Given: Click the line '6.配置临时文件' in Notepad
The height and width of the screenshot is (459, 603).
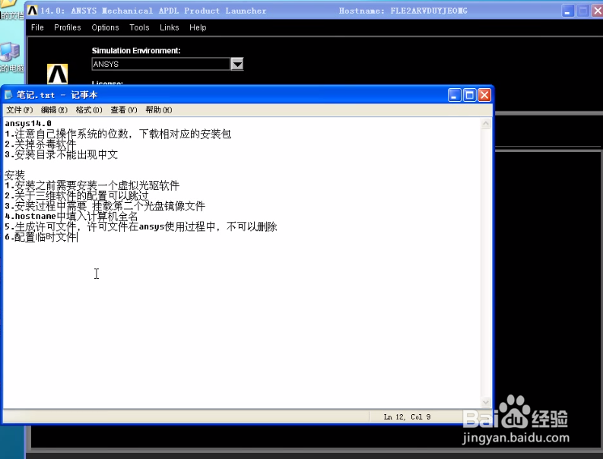Looking at the screenshot, I should coord(41,237).
